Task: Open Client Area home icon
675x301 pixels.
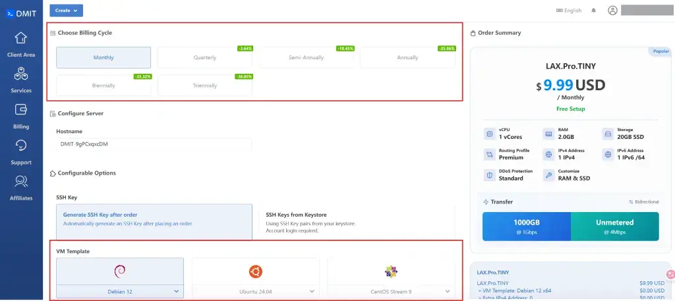Action: tap(21, 38)
